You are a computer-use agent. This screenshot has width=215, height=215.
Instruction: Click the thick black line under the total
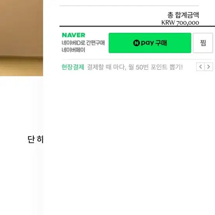(137, 26)
